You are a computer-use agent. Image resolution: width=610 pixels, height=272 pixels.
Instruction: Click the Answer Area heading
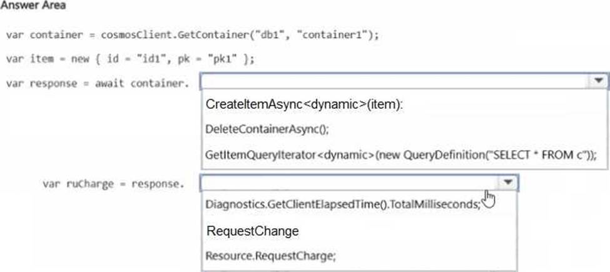33,6
